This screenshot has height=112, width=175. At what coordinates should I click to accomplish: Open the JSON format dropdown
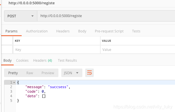tap(72, 73)
